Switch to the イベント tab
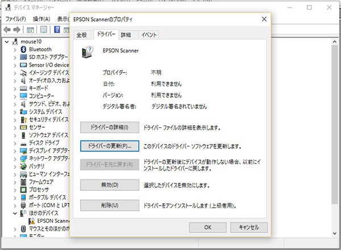The height and width of the screenshot is (250, 341). pyautogui.click(x=149, y=35)
